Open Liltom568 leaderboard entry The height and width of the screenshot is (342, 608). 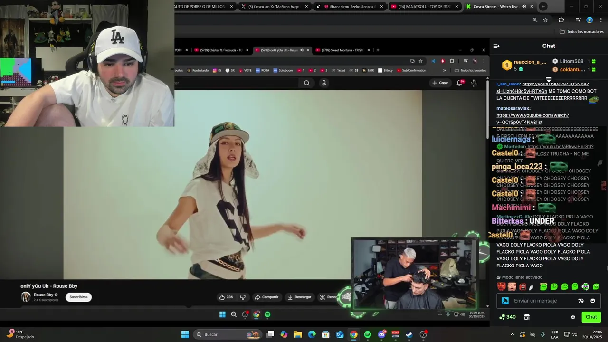pos(574,61)
